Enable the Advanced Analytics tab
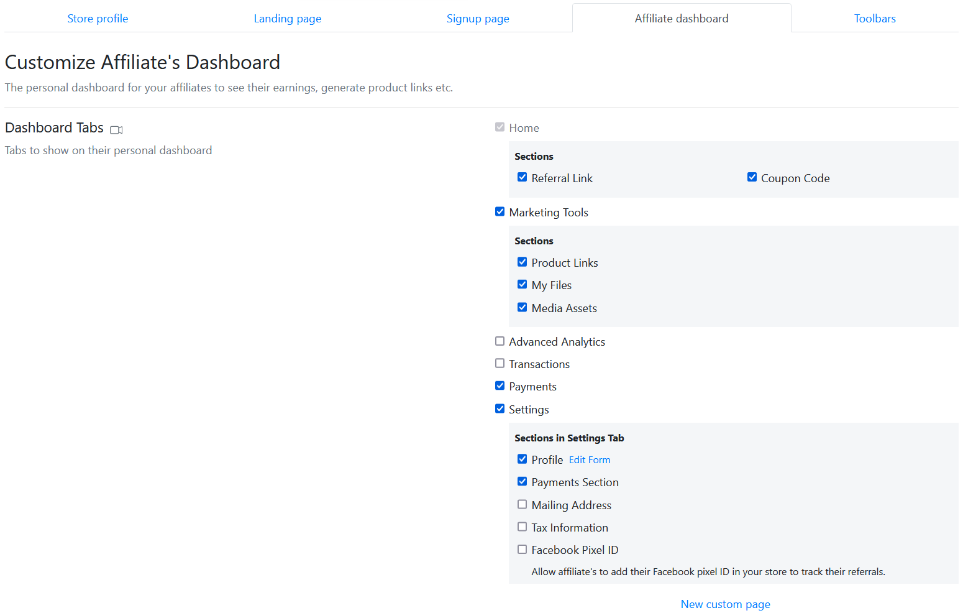Viewport: 963px width, 613px height. click(500, 341)
